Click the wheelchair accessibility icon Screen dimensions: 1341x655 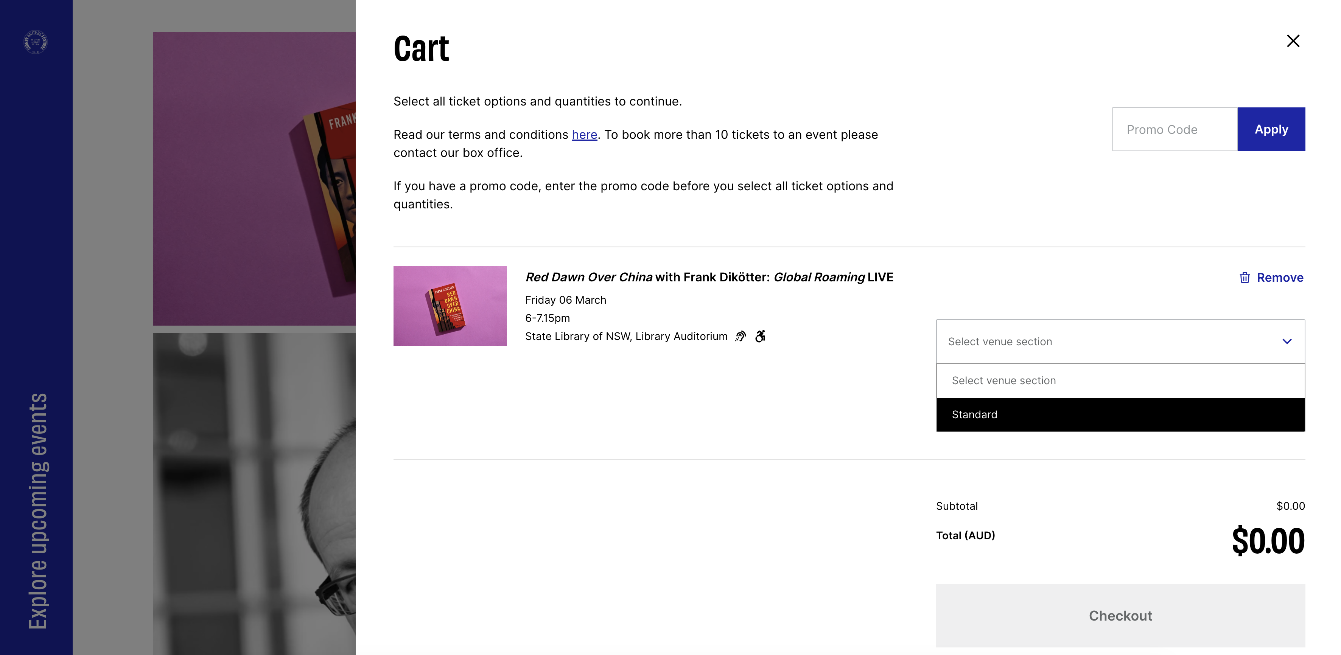(760, 337)
